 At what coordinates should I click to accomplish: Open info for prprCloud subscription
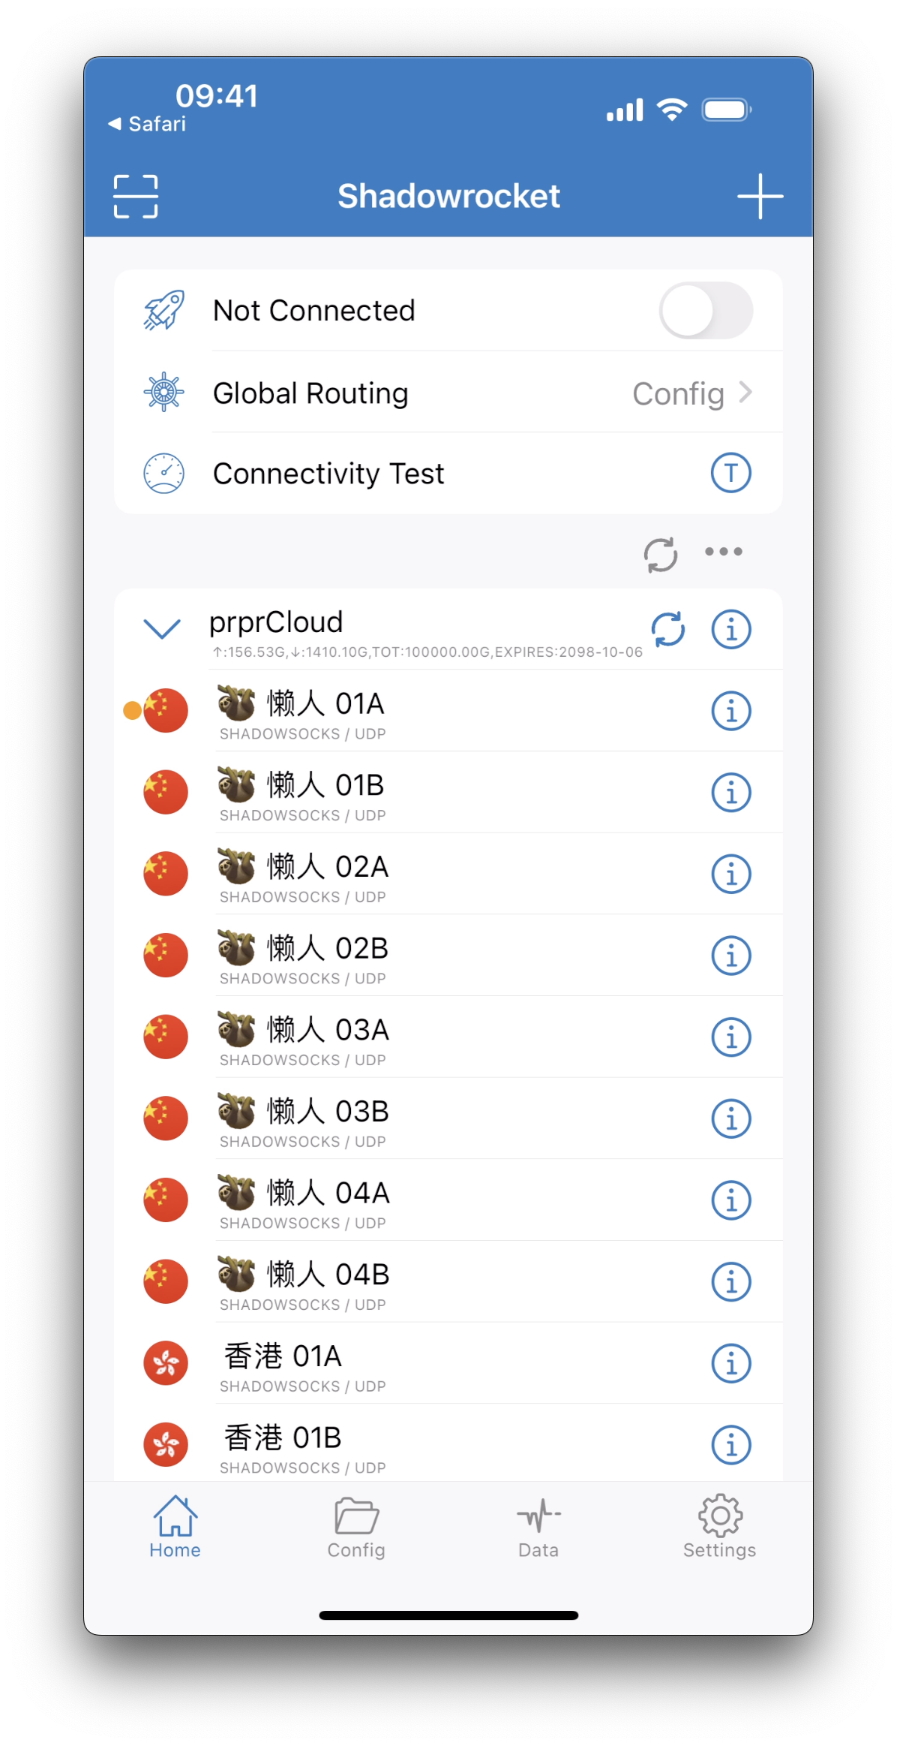point(730,629)
